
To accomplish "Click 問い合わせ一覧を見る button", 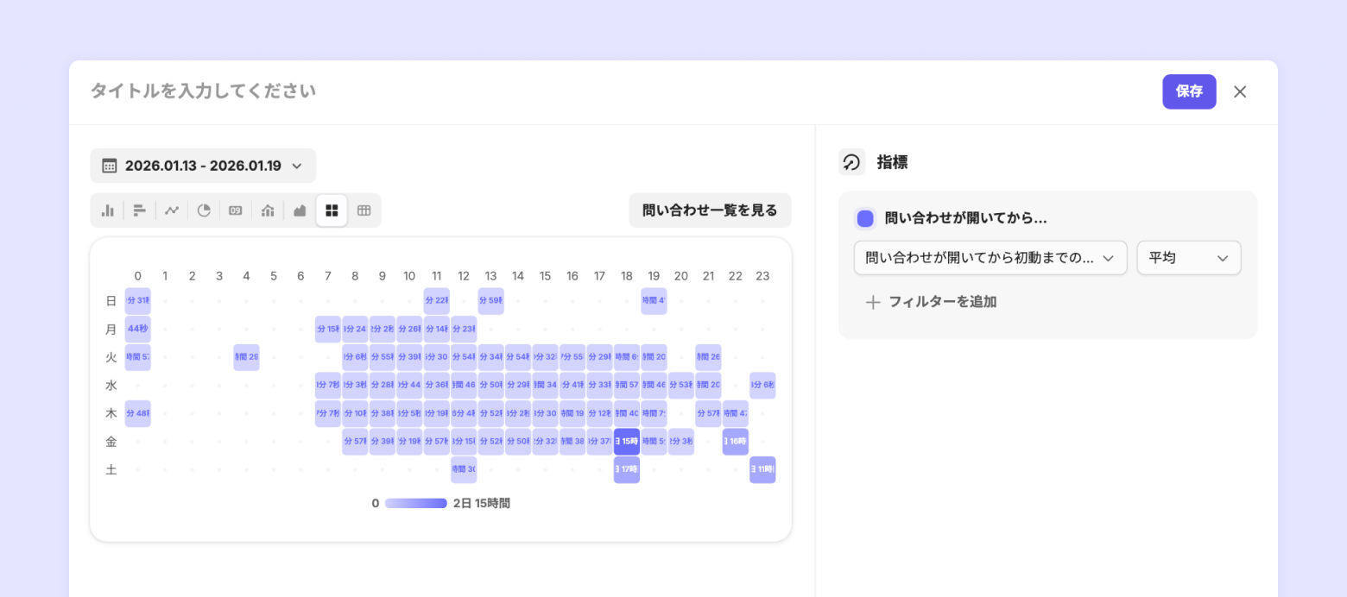I will [710, 211].
